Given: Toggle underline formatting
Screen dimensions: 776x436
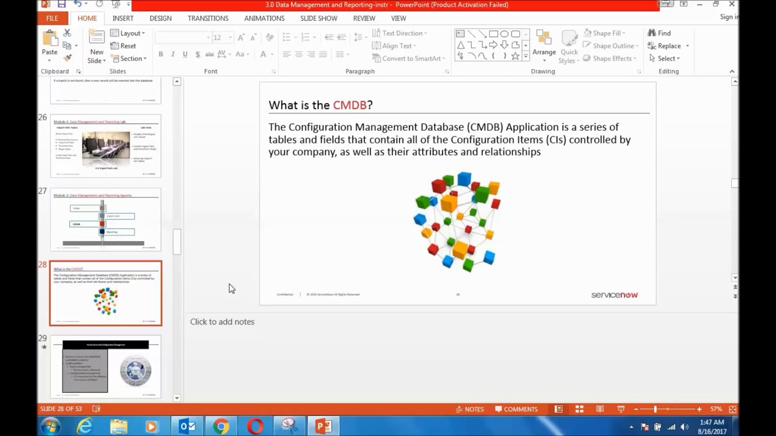Looking at the screenshot, I should pos(185,54).
